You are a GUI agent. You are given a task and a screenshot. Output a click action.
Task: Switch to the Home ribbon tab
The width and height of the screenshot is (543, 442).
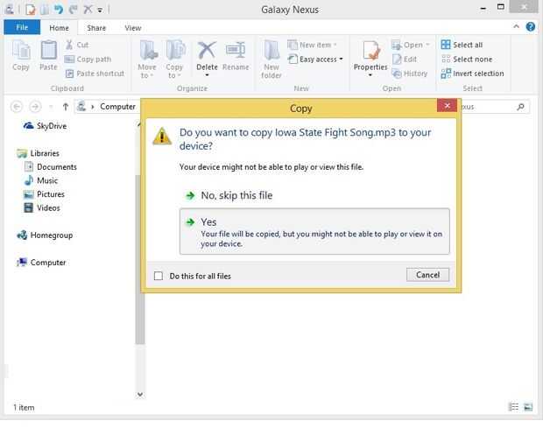pyautogui.click(x=59, y=28)
